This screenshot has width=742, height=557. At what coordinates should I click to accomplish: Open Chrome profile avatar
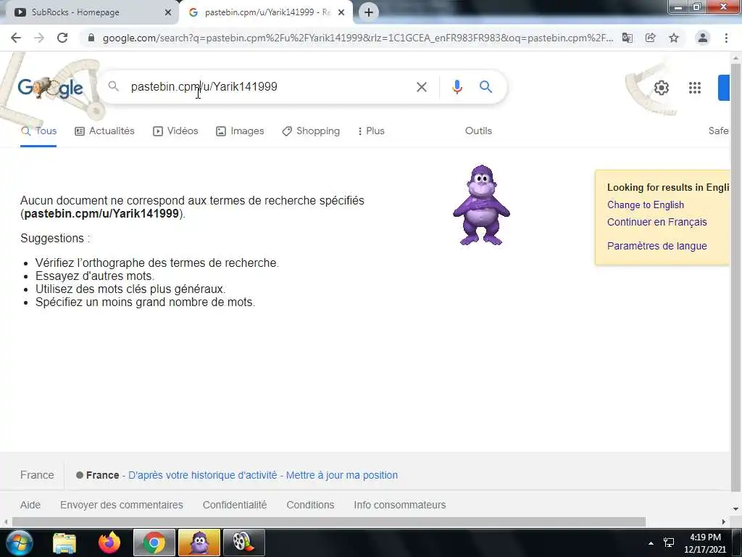(703, 38)
